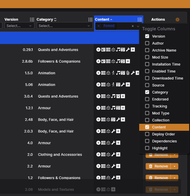Click the Models and Textures category cell
The height and width of the screenshot is (196, 190).
pyautogui.click(x=56, y=190)
